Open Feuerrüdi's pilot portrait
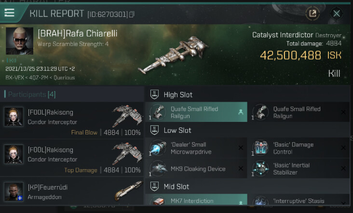Screen dimensions: 353x213 click(x=14, y=191)
